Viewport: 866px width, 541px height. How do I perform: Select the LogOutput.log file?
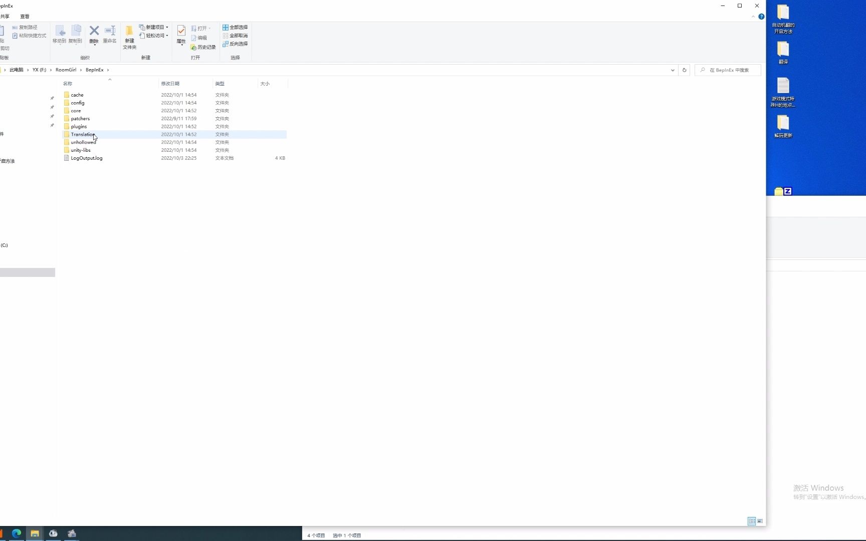pos(174,158)
